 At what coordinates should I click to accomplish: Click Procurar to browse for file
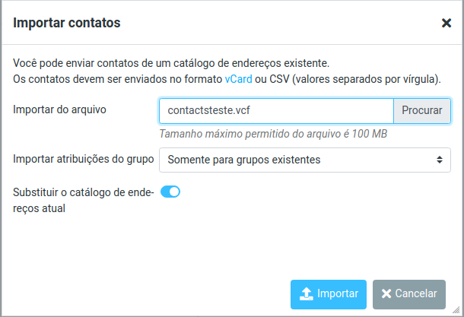tap(422, 110)
